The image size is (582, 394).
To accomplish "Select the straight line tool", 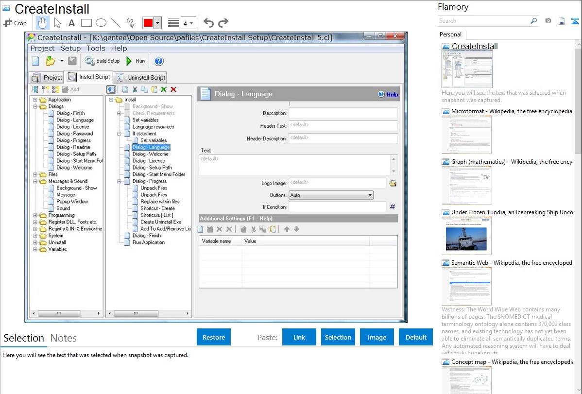I will (116, 23).
